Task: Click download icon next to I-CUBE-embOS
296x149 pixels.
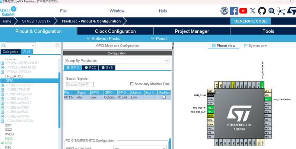Action: point(2,99)
